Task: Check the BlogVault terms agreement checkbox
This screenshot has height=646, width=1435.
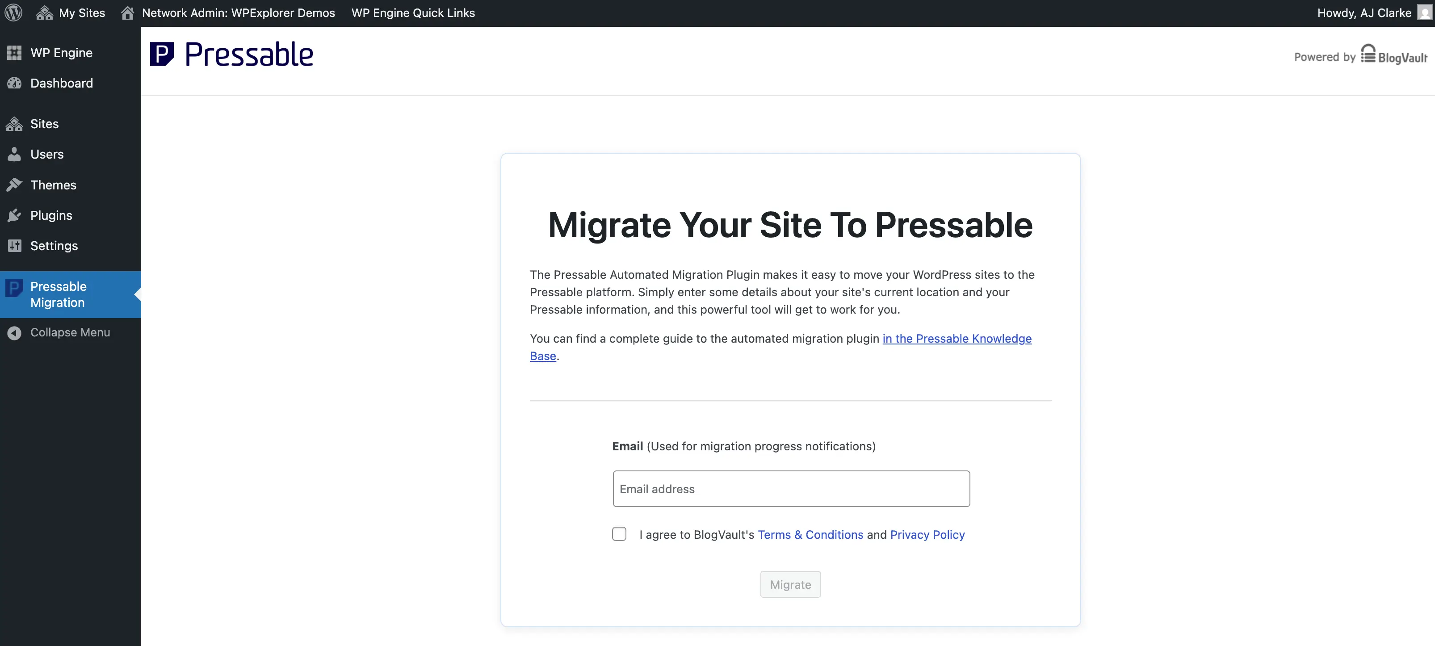Action: click(619, 534)
